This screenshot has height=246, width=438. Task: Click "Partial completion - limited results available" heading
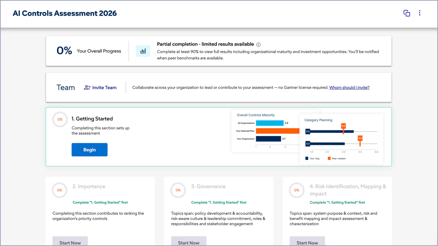(x=205, y=44)
